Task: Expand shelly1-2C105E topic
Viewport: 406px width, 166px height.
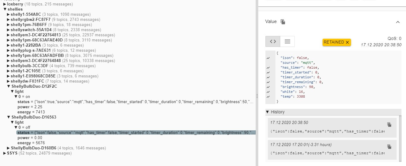Action: tap(8, 71)
